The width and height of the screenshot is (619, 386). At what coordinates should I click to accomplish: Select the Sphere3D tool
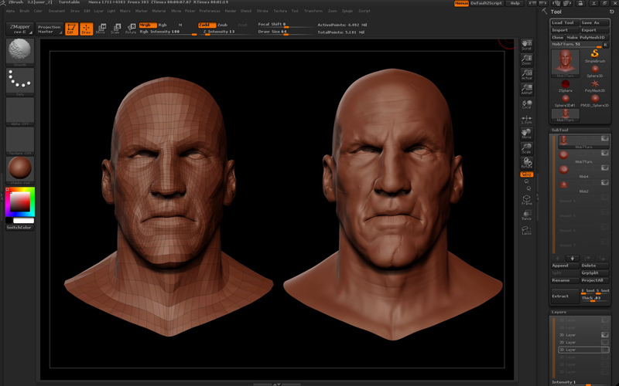[594, 71]
